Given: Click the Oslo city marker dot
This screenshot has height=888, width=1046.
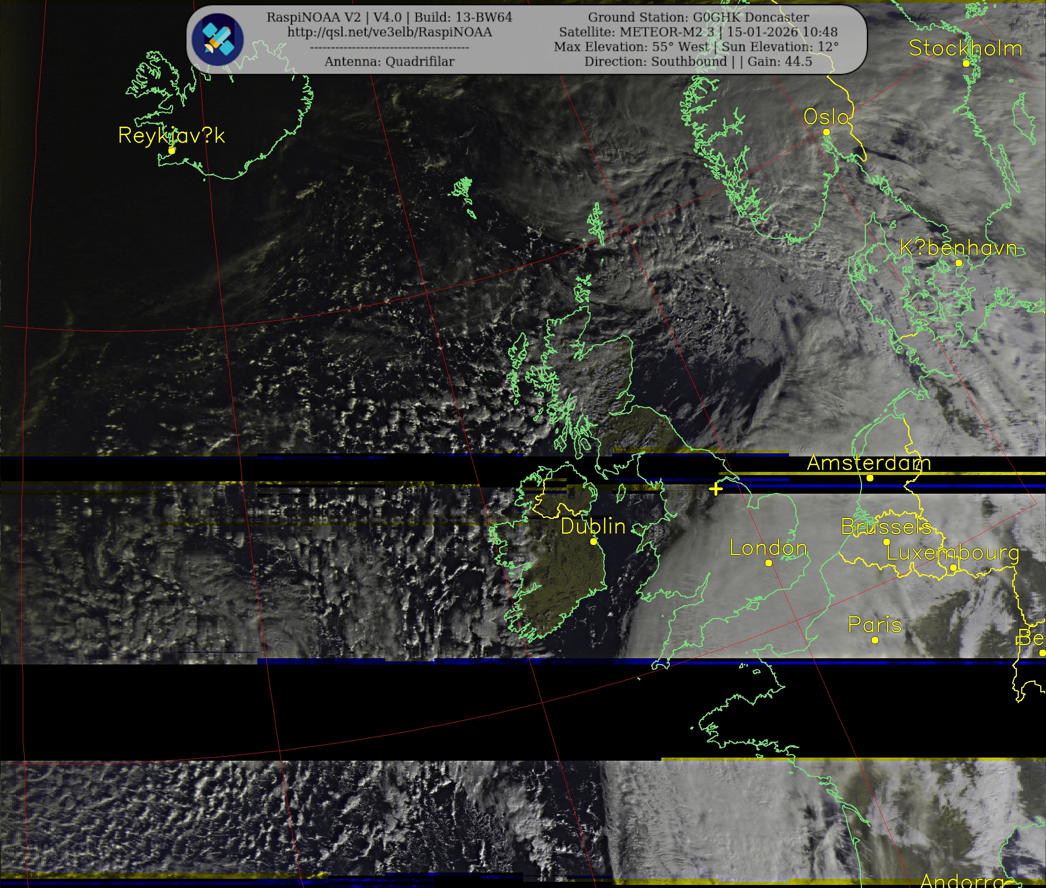Looking at the screenshot, I should tap(826, 132).
